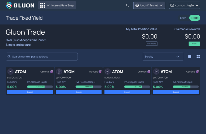Click the ATOM token icon in the fourth card

156,71
